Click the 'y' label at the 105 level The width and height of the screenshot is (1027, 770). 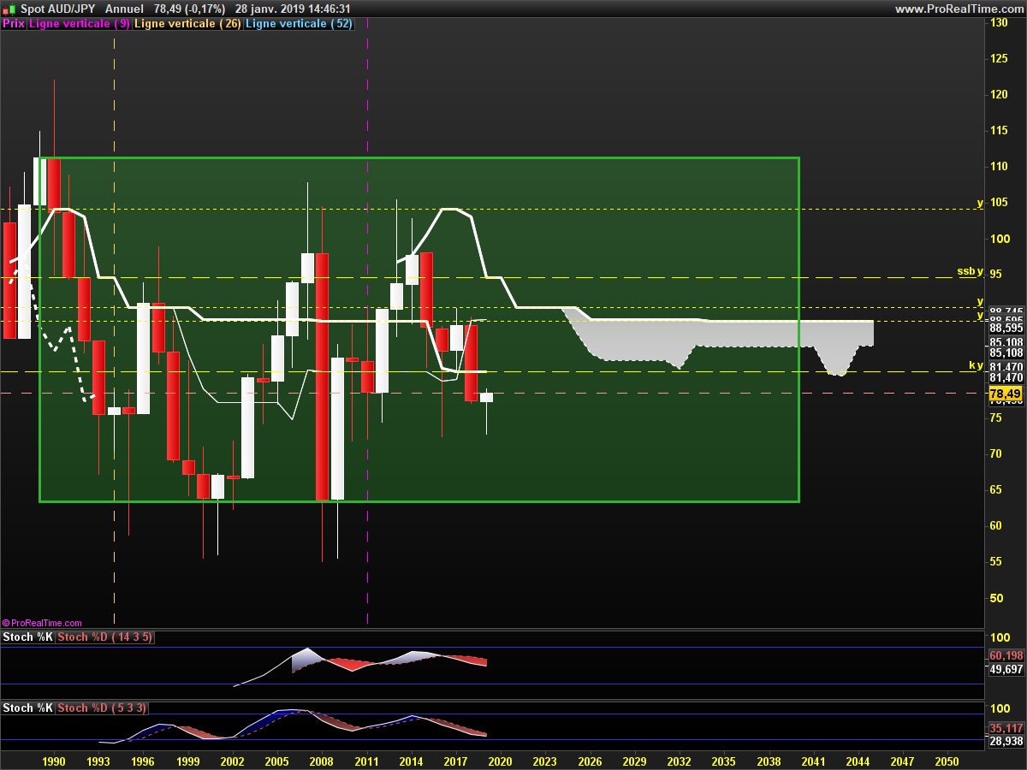(x=981, y=203)
